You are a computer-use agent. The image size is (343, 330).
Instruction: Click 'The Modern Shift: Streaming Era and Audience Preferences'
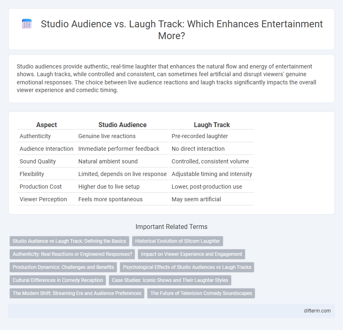77,293
